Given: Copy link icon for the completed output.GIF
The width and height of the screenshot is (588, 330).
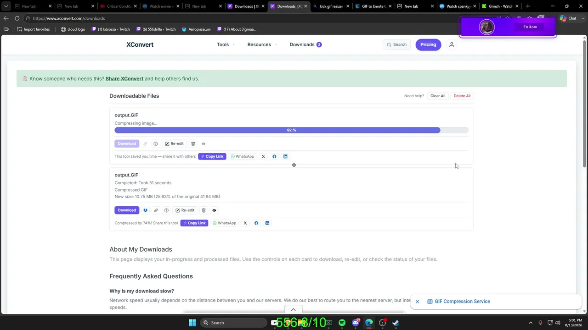Looking at the screenshot, I should coord(156,210).
